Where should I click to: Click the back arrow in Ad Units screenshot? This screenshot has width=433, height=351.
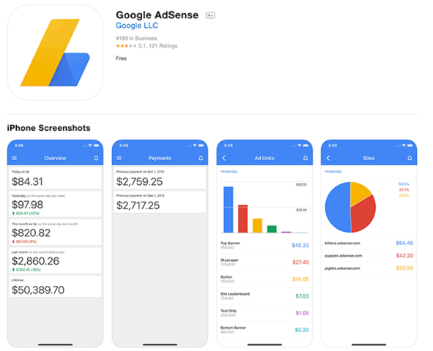click(x=224, y=158)
